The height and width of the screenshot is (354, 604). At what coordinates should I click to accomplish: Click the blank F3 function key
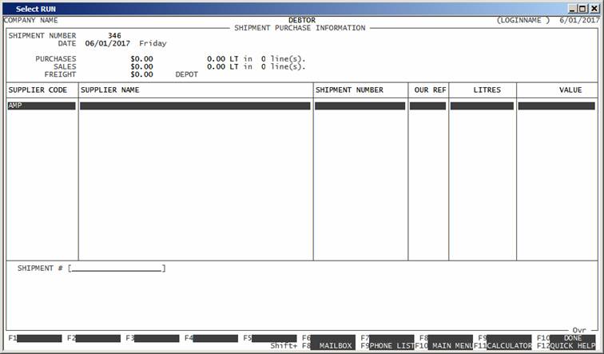157,338
